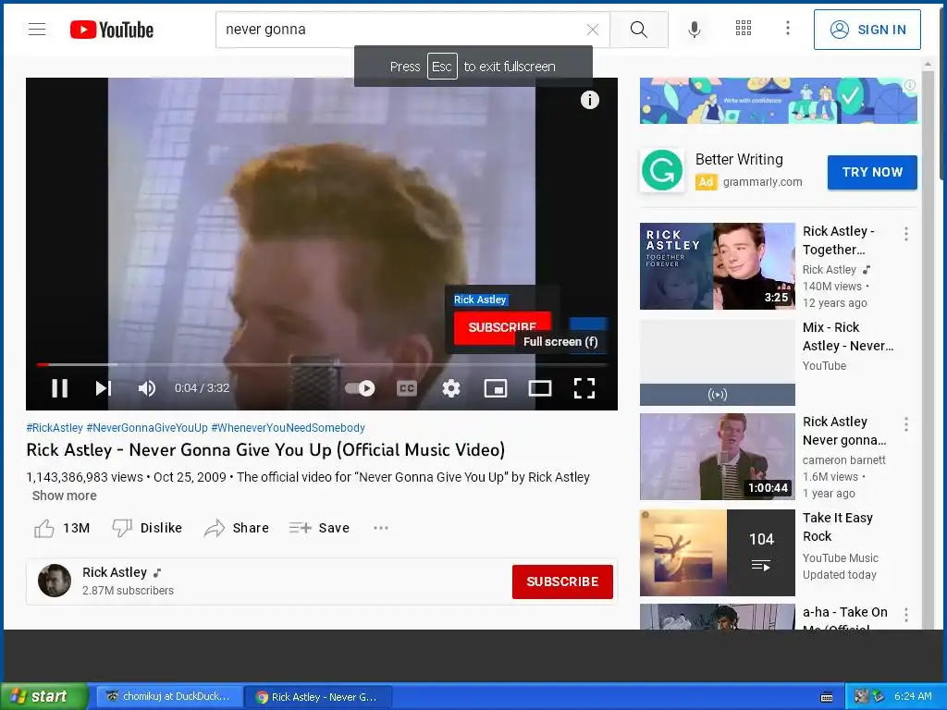Switch to Rick Astley Chrome taskbar window
This screenshot has width=947, height=710.
(318, 697)
